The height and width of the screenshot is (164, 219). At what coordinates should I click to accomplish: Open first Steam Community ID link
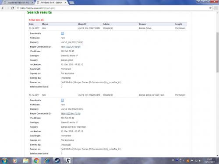coord(71,47)
